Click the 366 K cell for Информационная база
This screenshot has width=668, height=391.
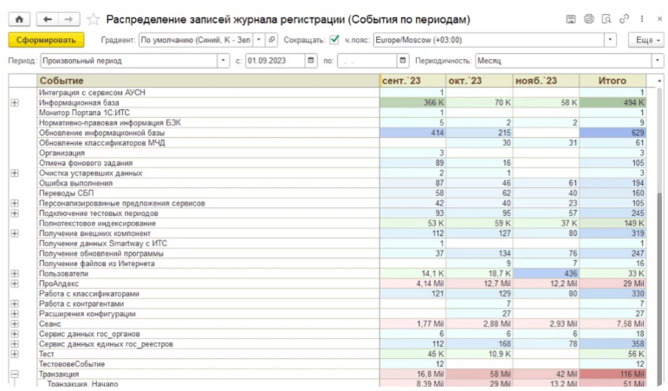[x=412, y=103]
